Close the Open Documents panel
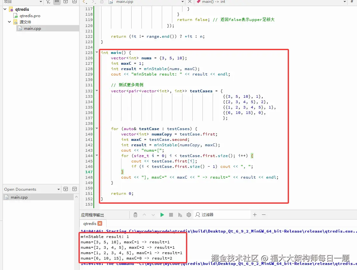The height and width of the screenshot is (270, 357). point(74,189)
